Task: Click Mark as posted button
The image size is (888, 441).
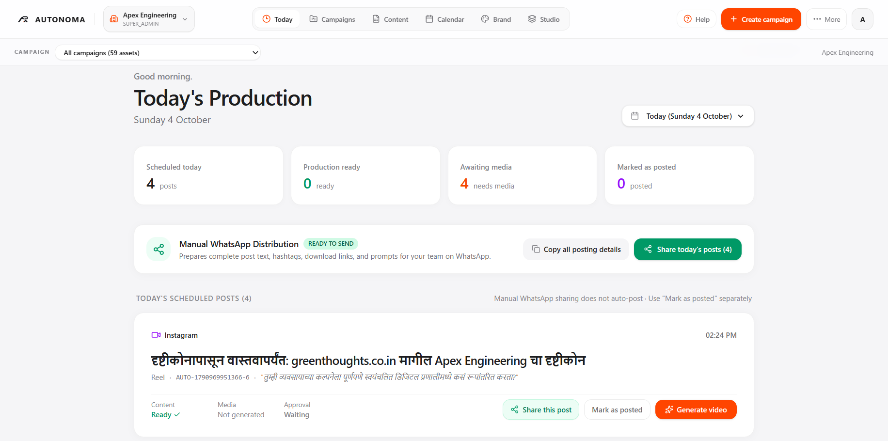Action: coord(617,409)
